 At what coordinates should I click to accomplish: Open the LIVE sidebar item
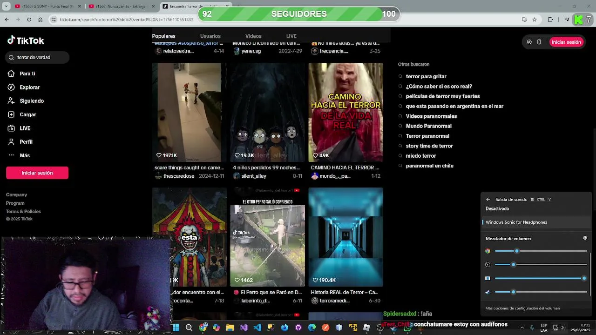click(19, 128)
